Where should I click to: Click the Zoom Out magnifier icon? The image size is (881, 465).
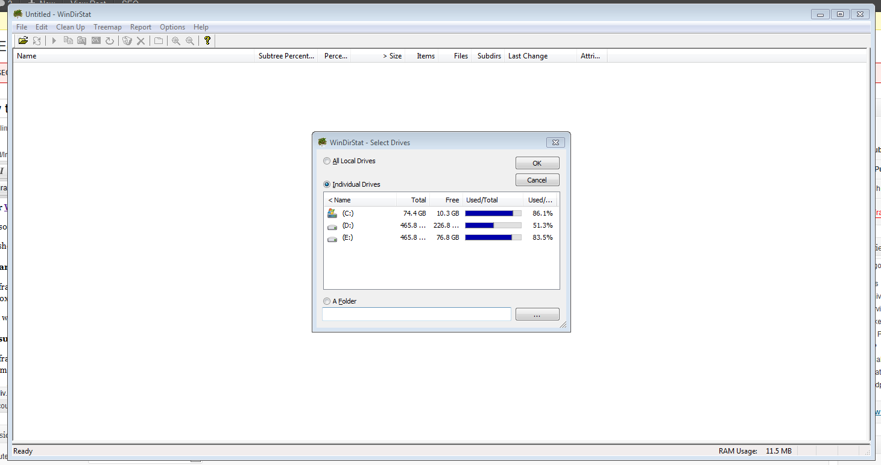coord(189,41)
